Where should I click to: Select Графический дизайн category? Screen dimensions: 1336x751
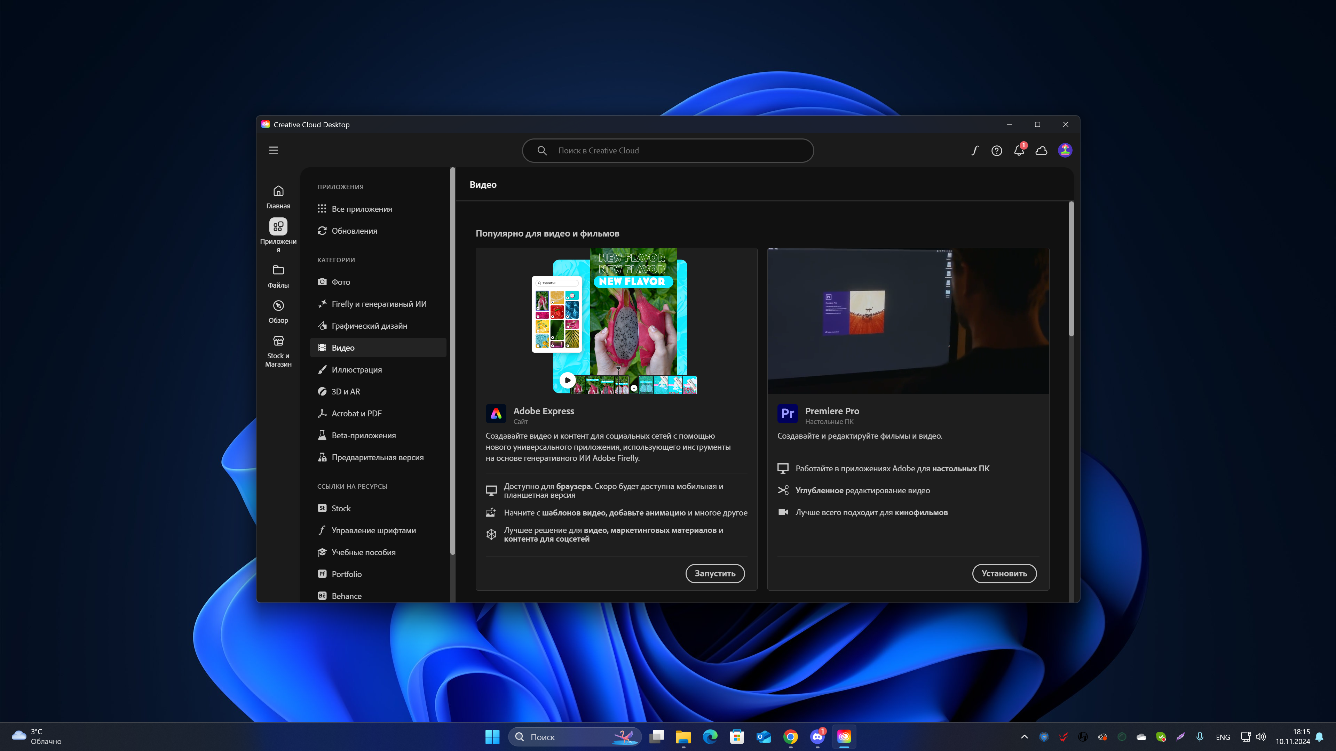378,326
